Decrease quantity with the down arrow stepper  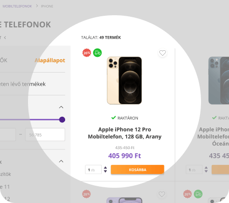[105, 171]
